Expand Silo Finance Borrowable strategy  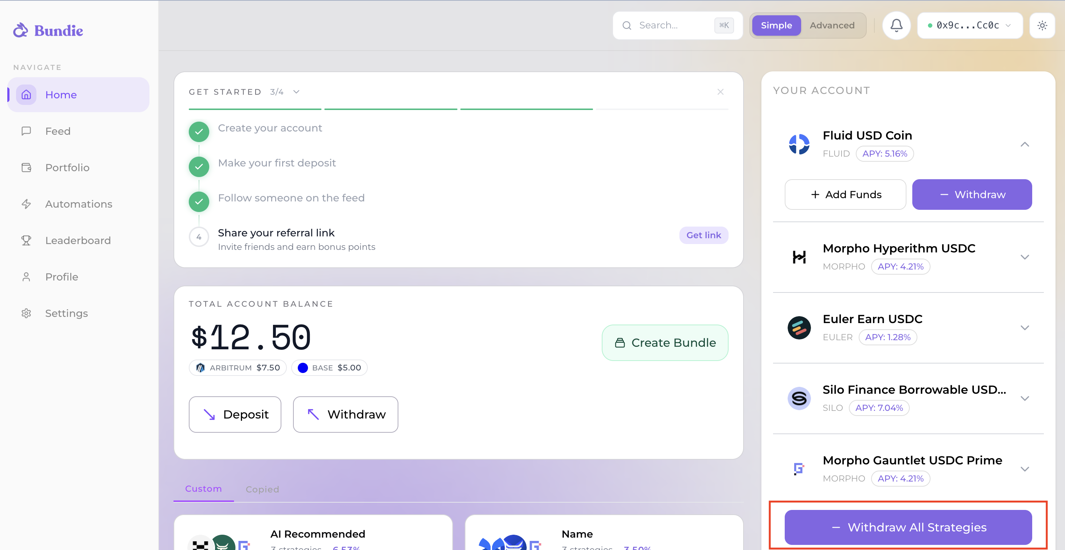point(1025,398)
